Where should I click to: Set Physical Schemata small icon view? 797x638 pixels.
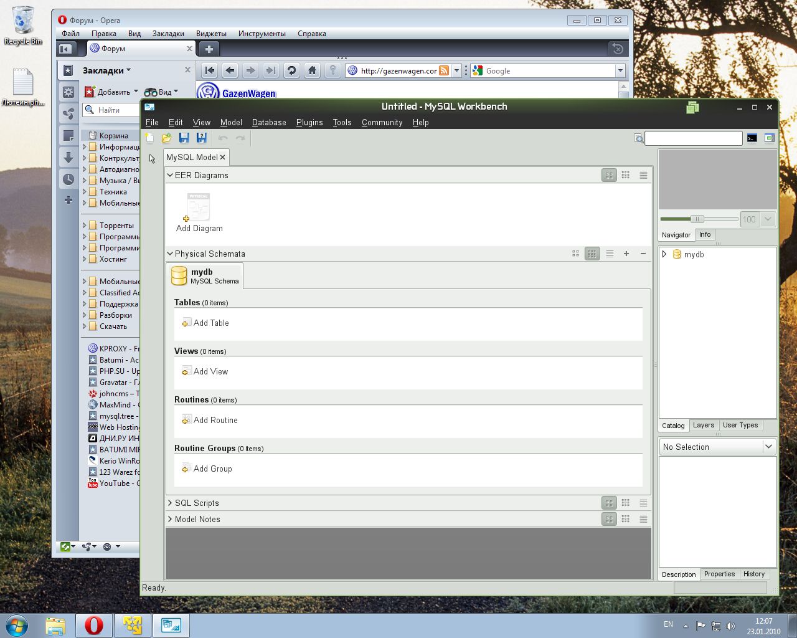click(x=592, y=254)
